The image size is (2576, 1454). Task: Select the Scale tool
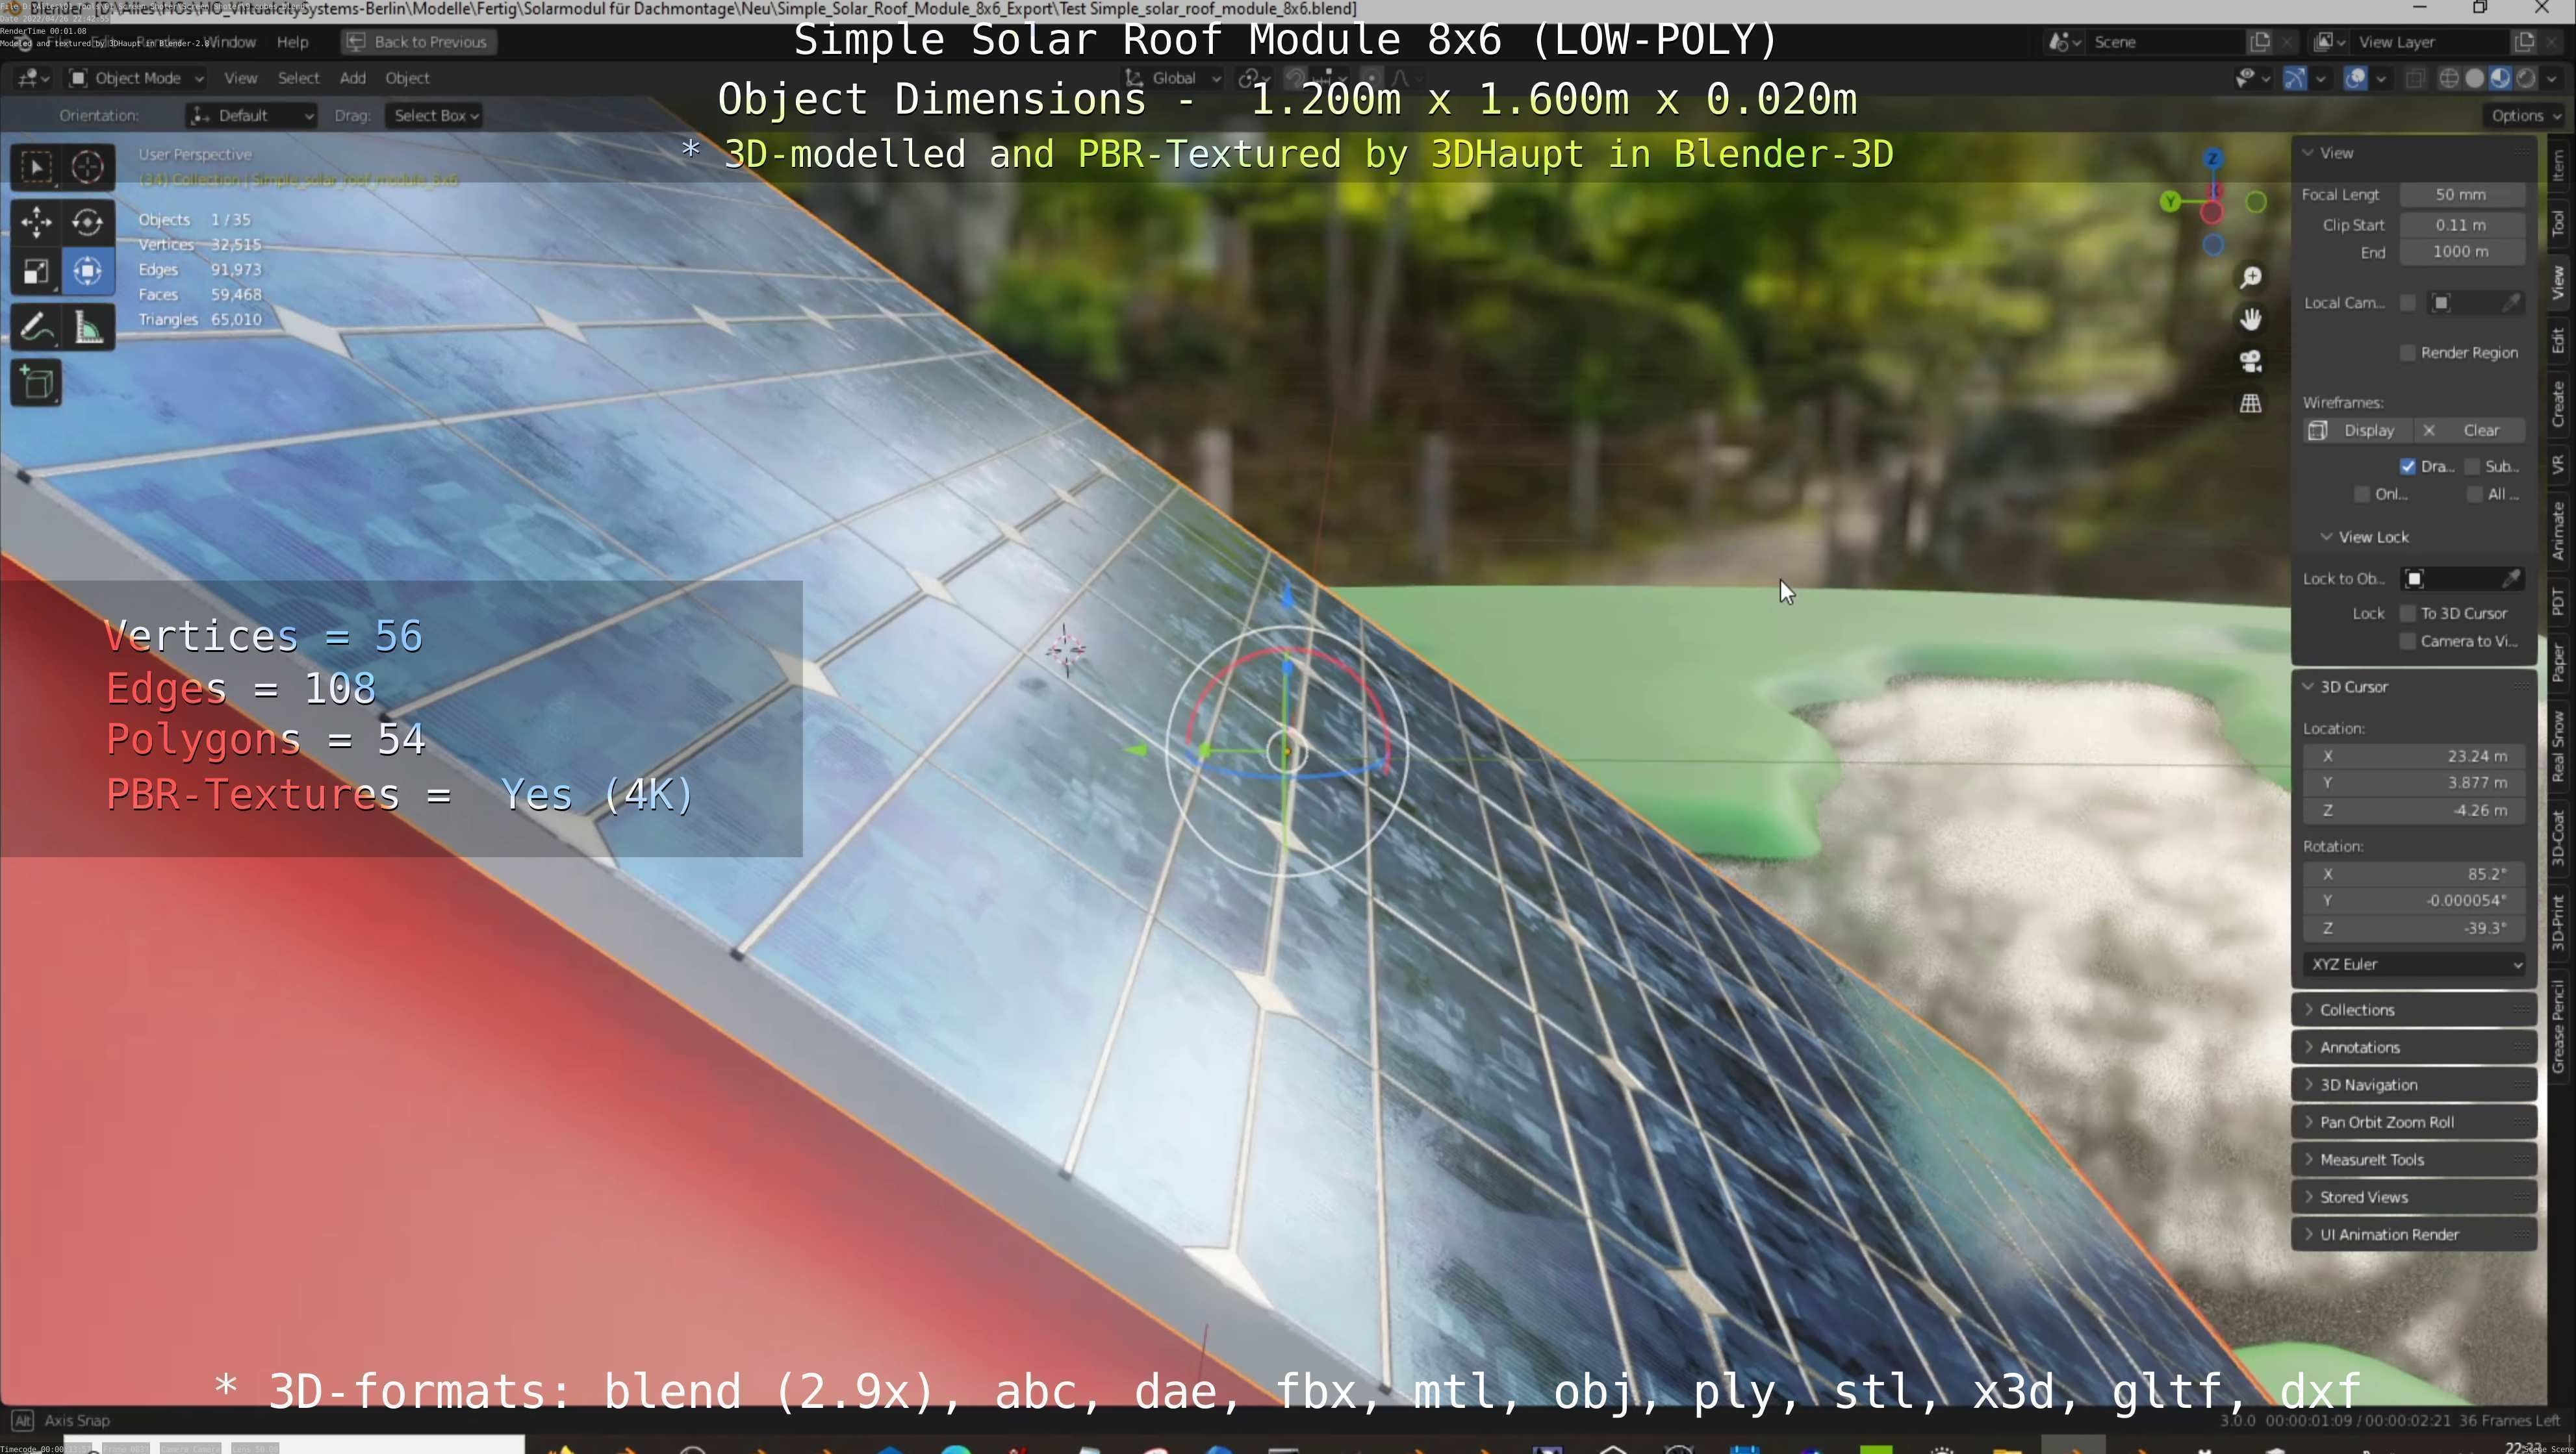tap(36, 272)
